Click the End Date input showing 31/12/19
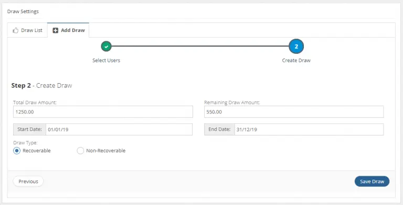This screenshot has height=205, width=403. coord(309,129)
